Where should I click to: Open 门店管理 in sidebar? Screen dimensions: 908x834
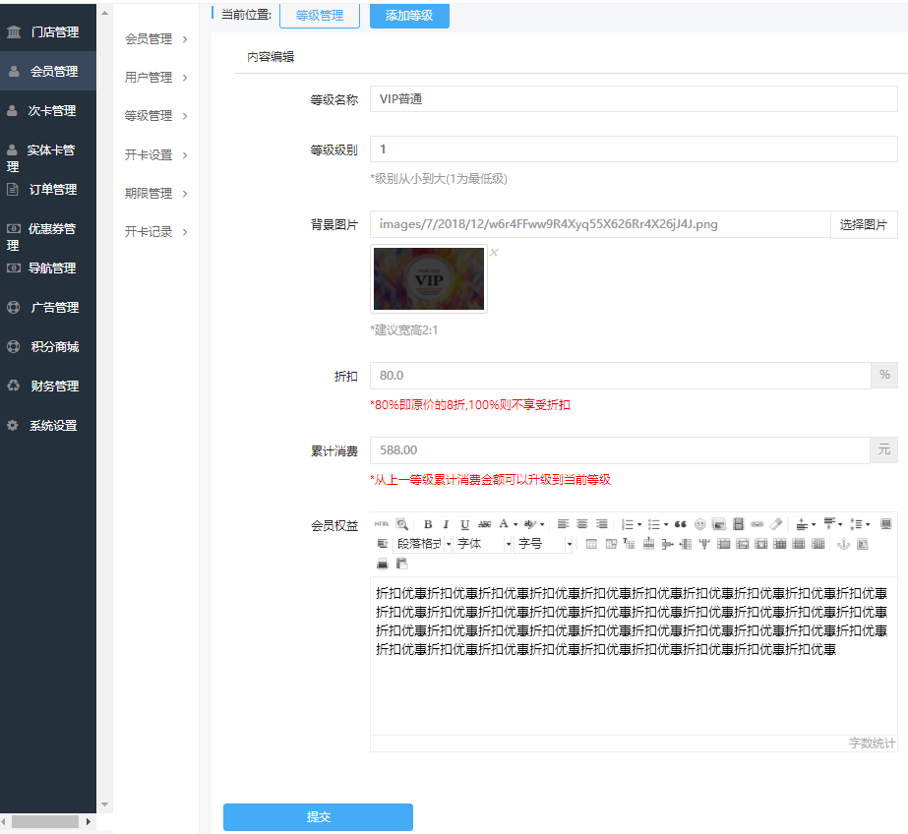click(48, 31)
